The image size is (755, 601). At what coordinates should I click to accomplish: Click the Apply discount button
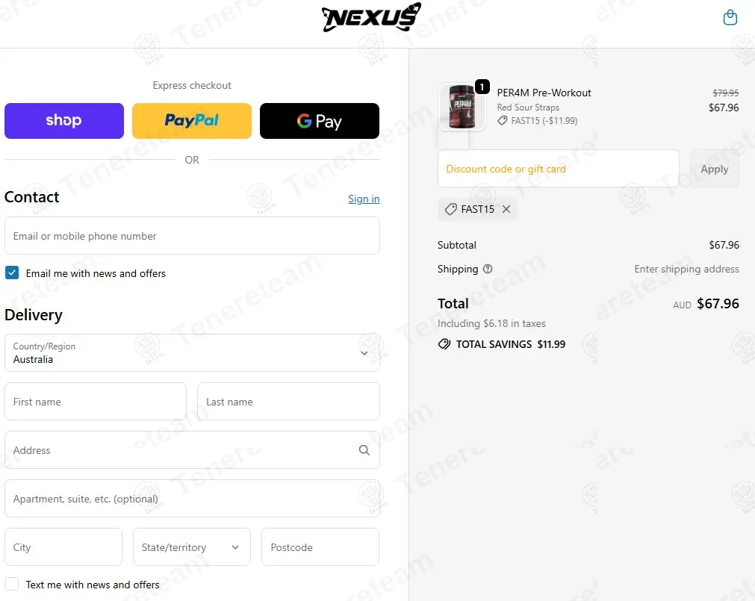[715, 169]
